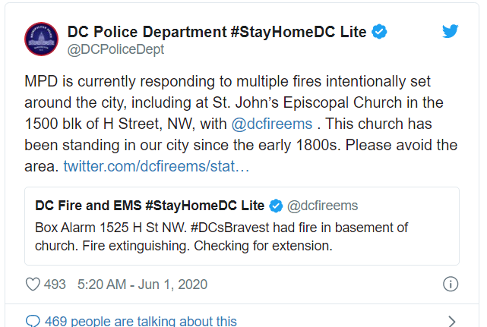Follow the twitter.com/dcfireems/stat link

point(157,166)
